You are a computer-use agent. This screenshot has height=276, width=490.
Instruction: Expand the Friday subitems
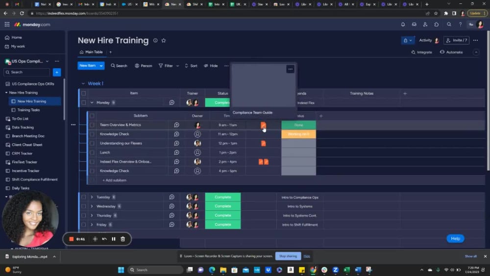(92, 225)
